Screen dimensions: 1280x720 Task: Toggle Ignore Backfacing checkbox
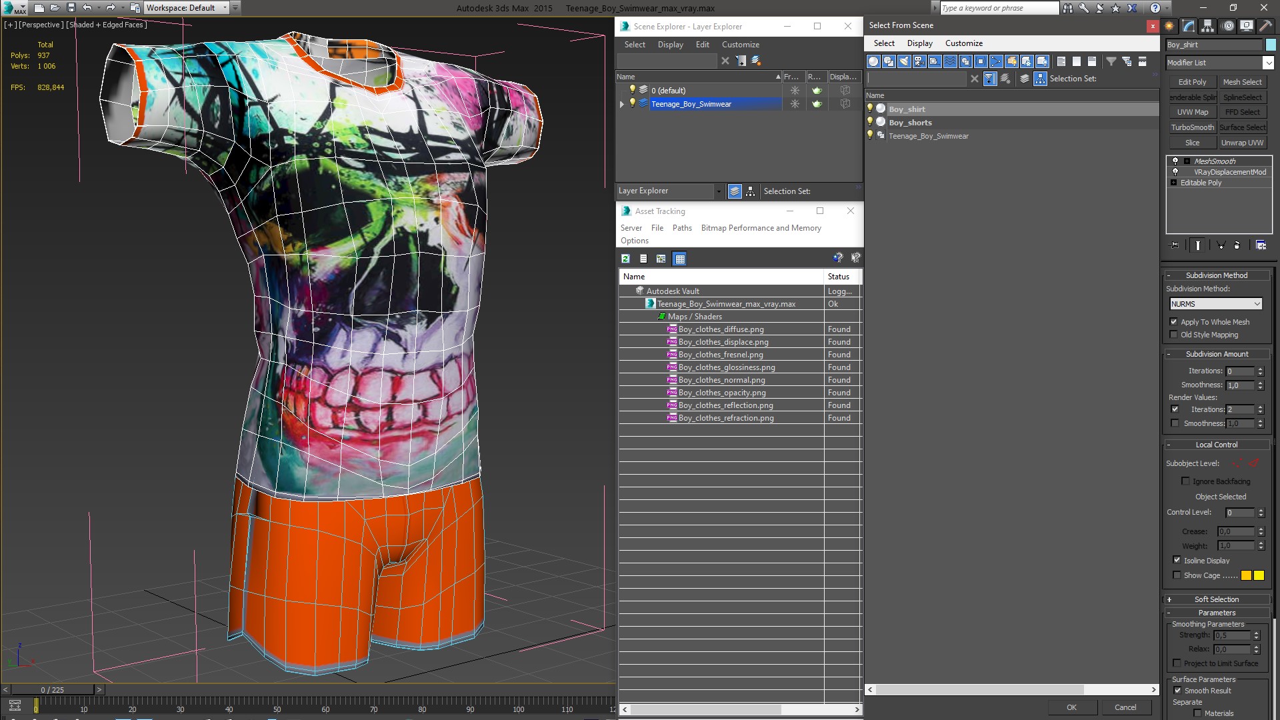1185,481
